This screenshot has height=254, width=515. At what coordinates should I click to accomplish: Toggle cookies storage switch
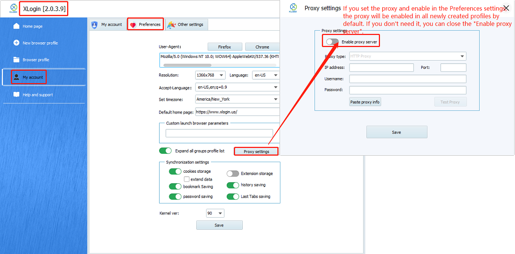[x=175, y=171]
